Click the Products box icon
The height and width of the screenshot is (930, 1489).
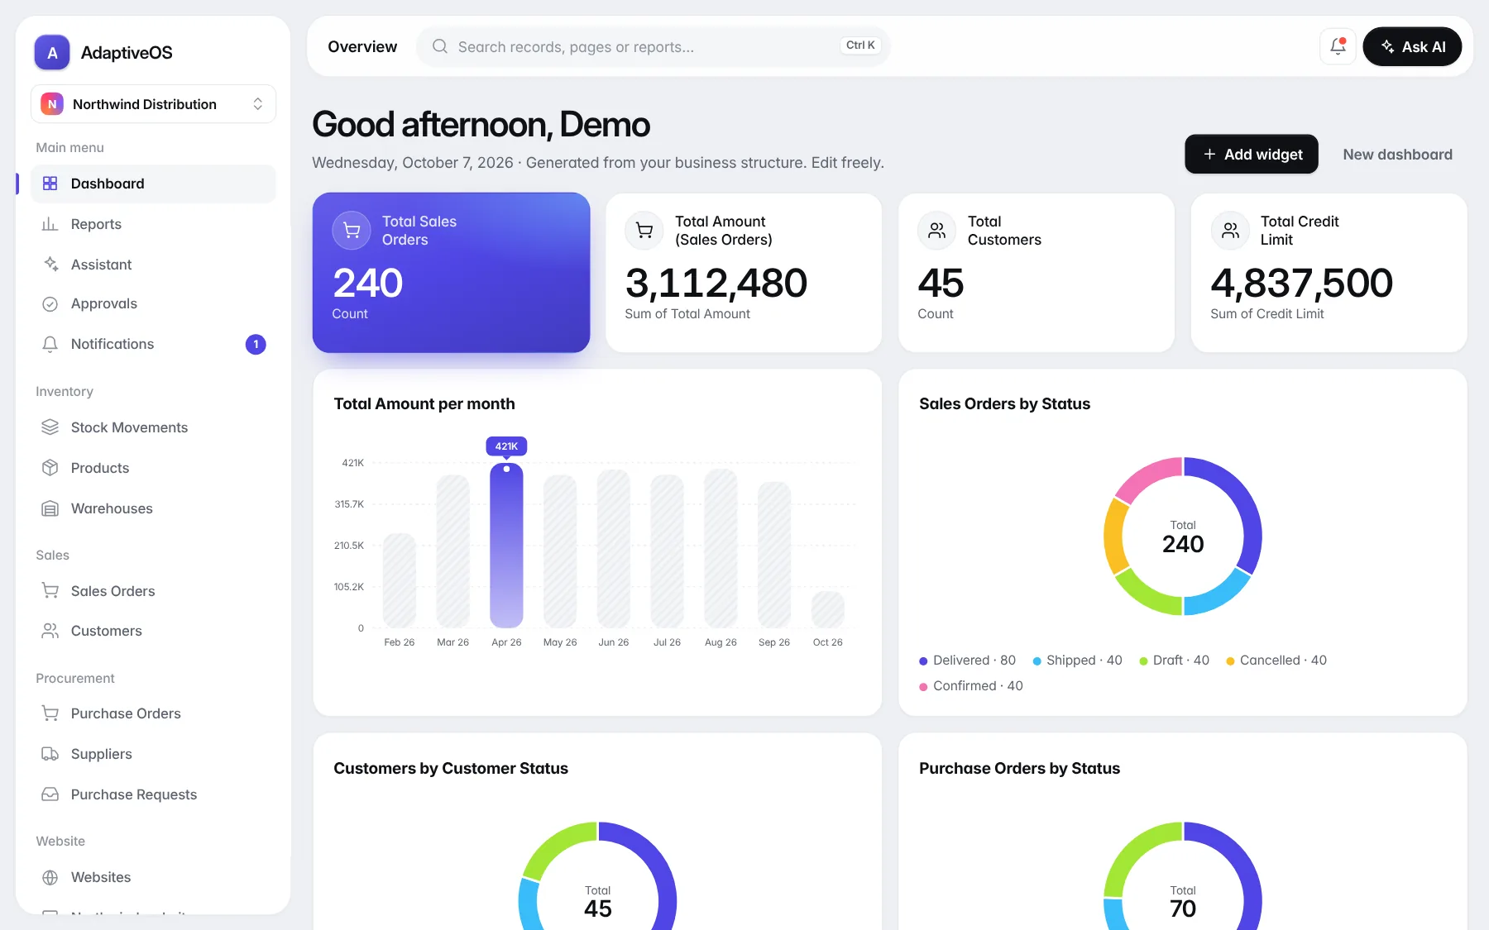50,468
